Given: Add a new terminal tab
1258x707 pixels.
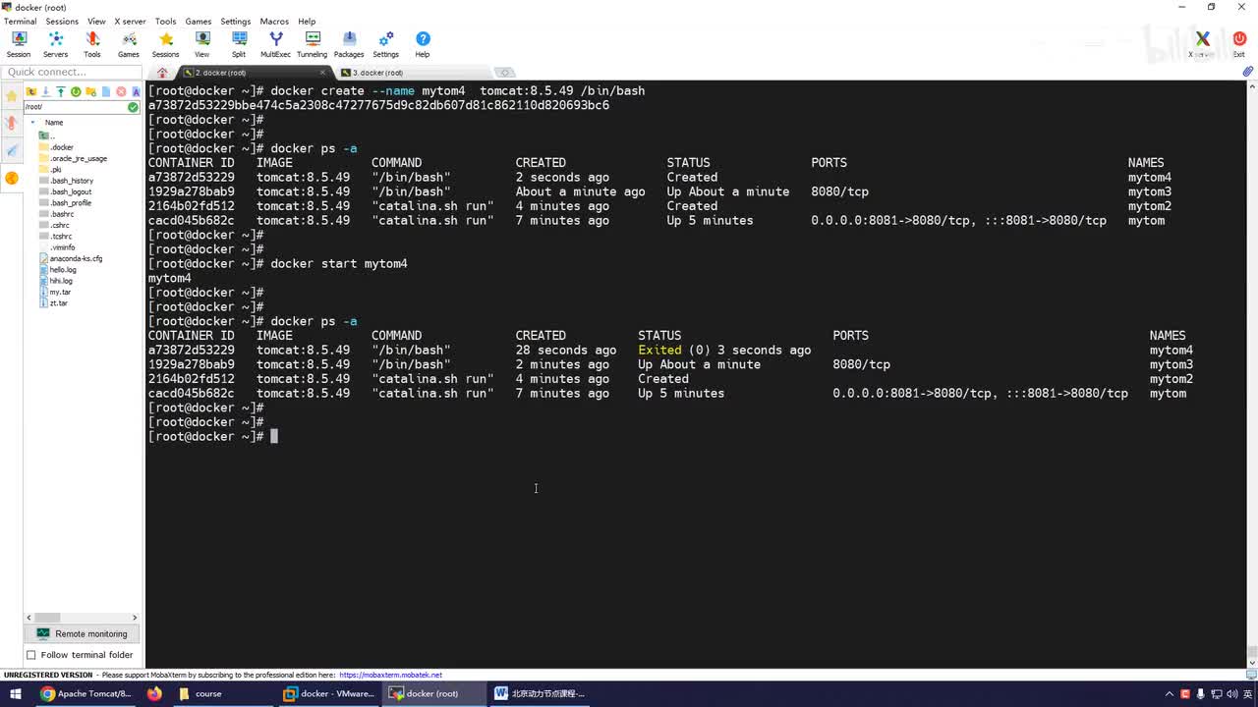Looking at the screenshot, I should coord(504,73).
